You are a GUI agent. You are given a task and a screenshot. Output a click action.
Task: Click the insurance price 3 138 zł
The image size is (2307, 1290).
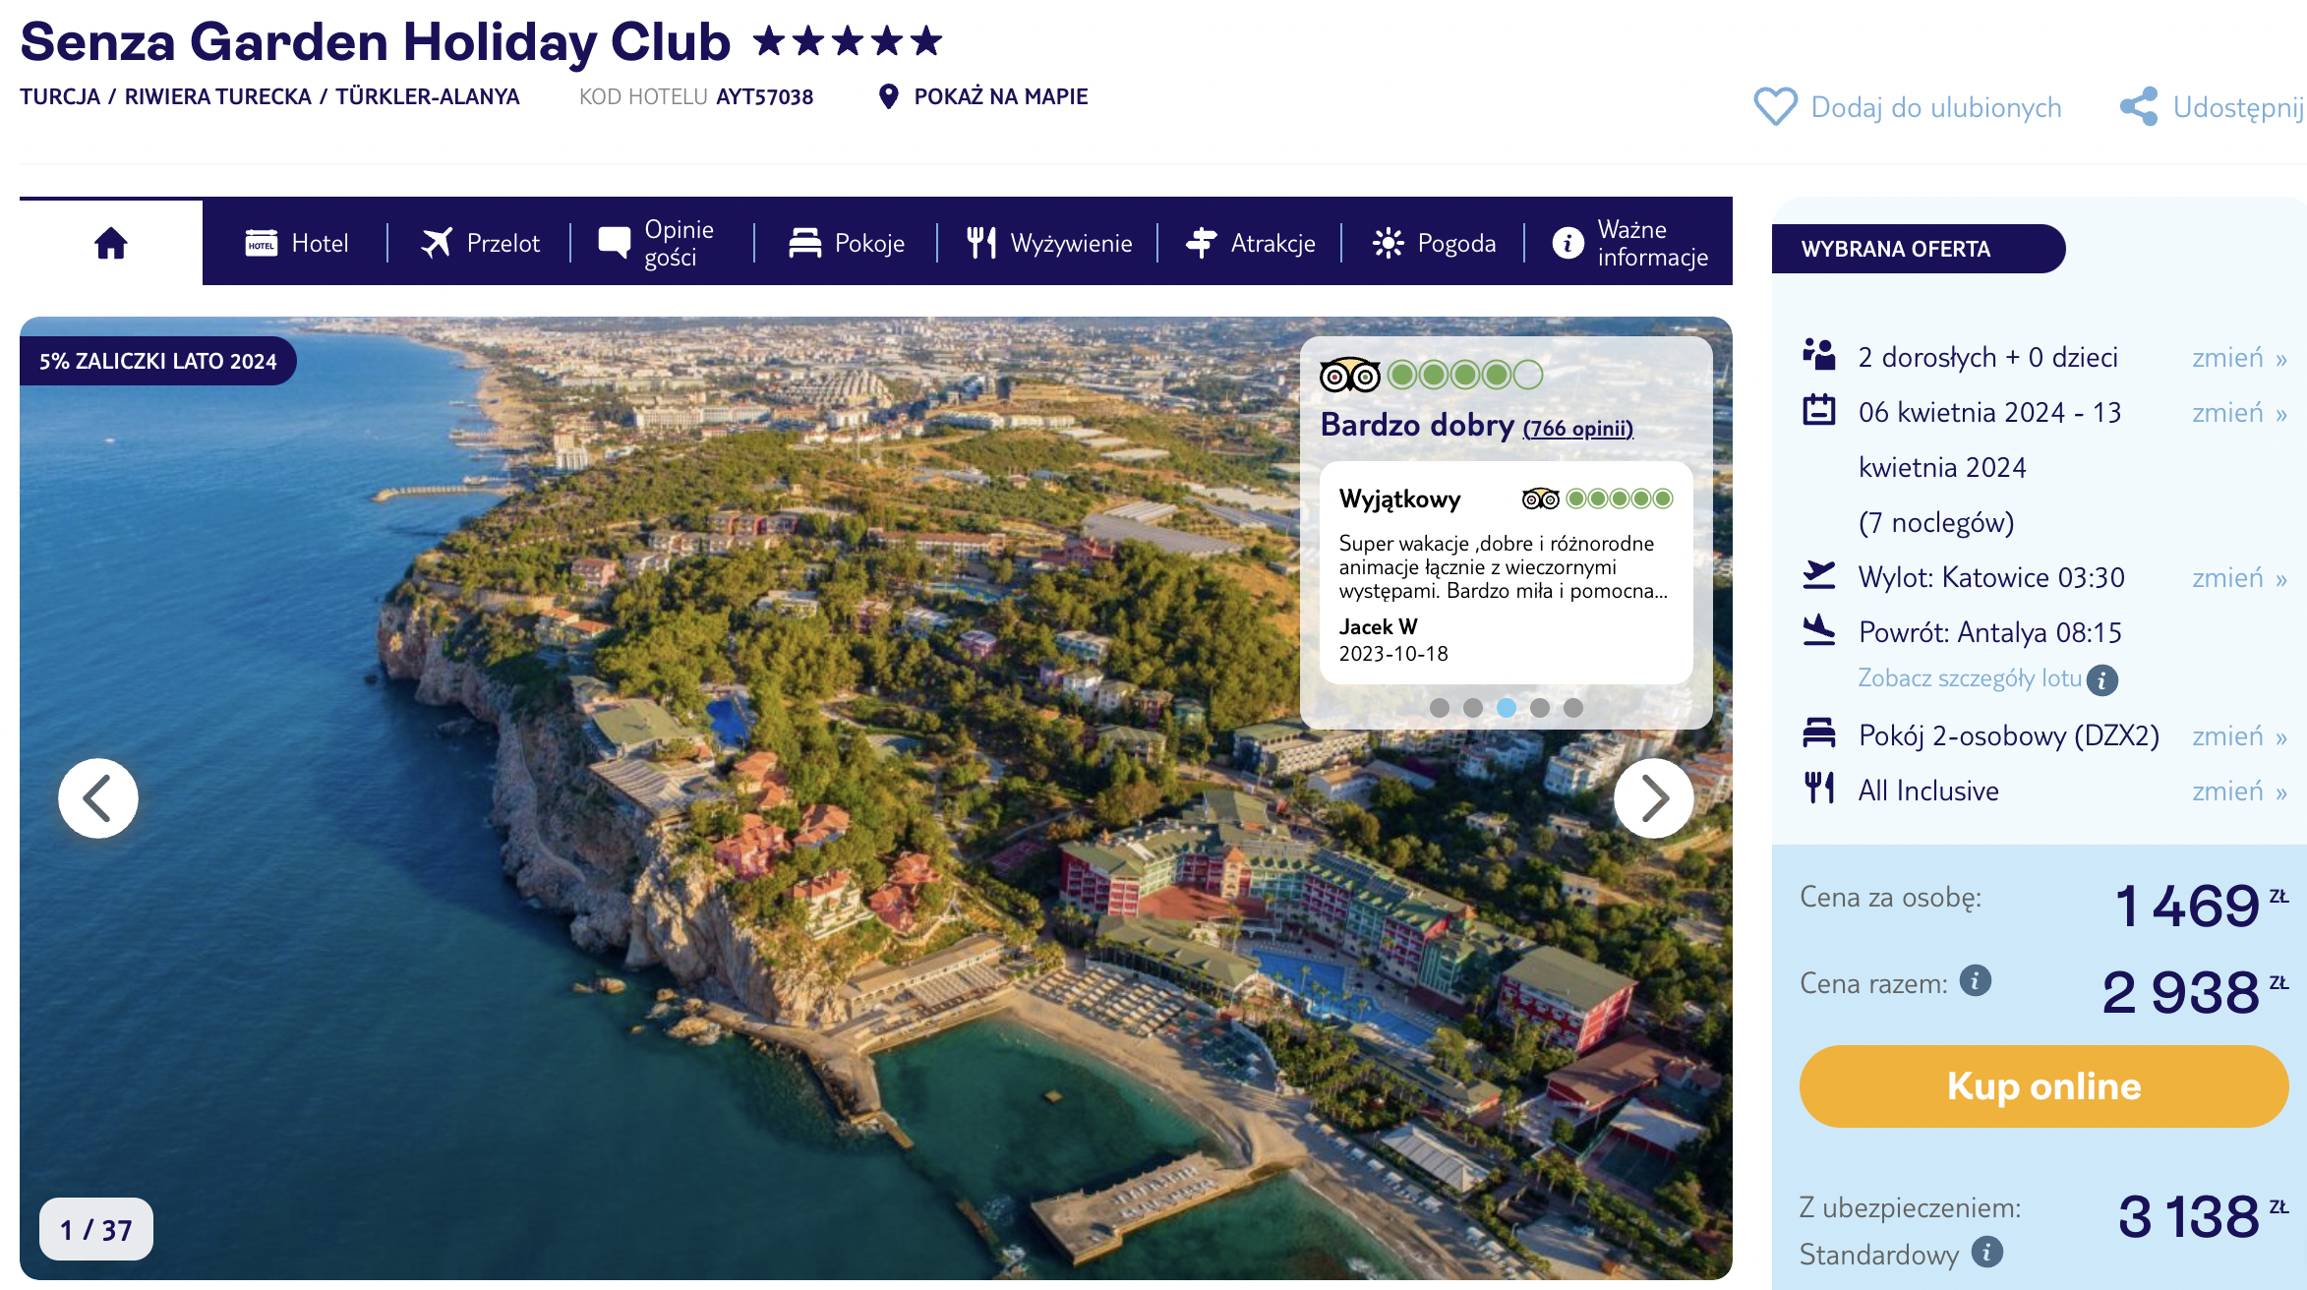point(2203,1215)
